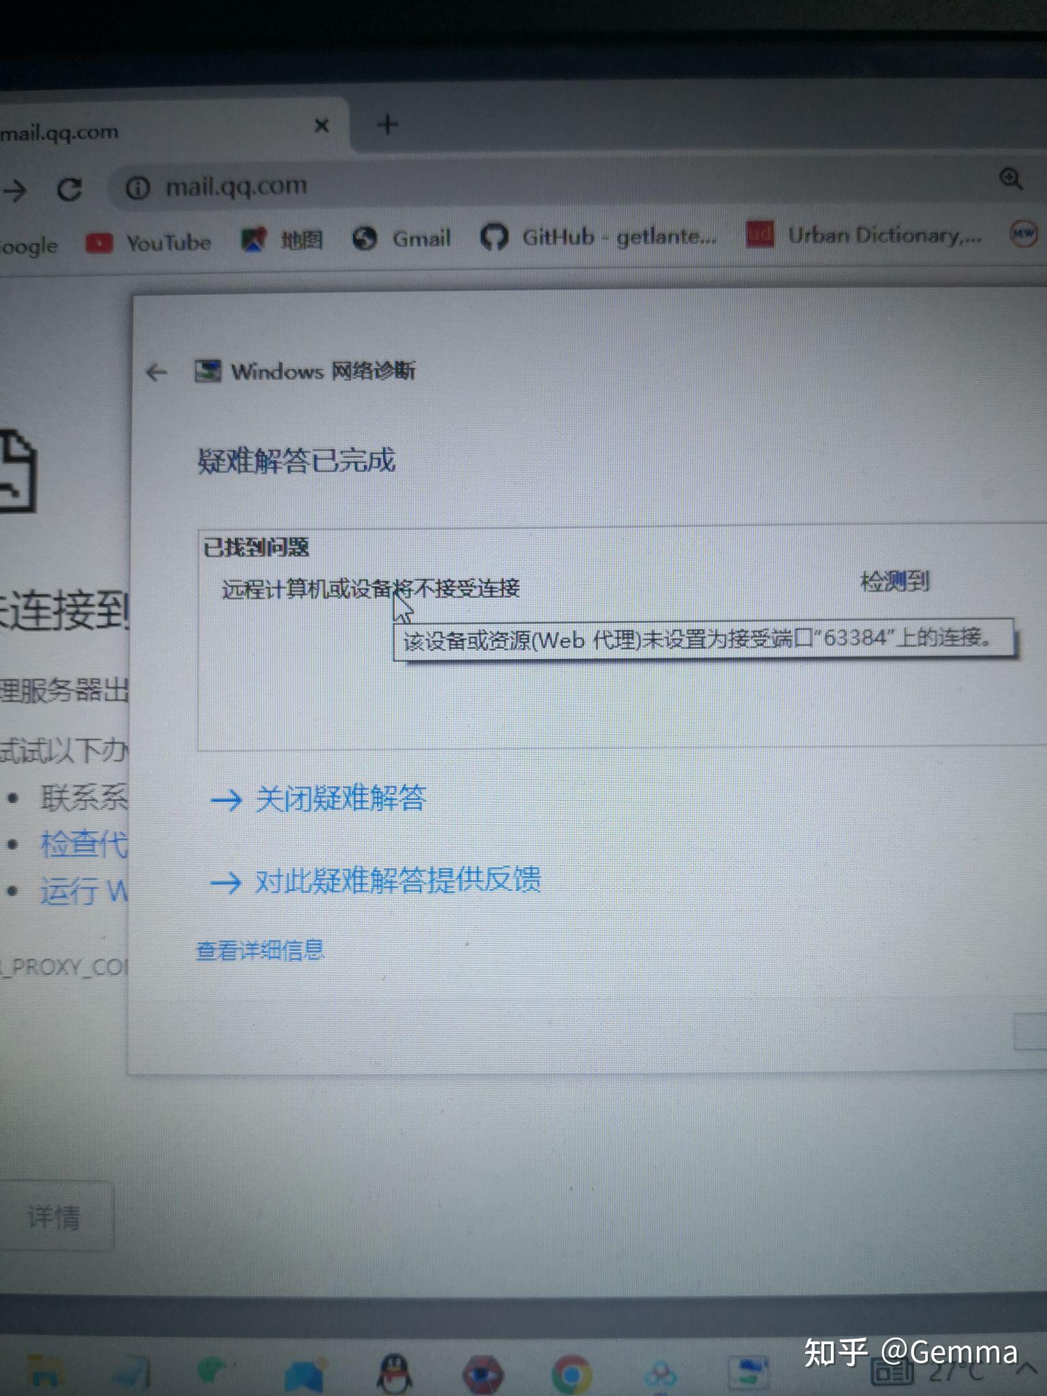Go back in Windows 网络诊断 dialog
1047x1396 pixels.
tap(156, 372)
